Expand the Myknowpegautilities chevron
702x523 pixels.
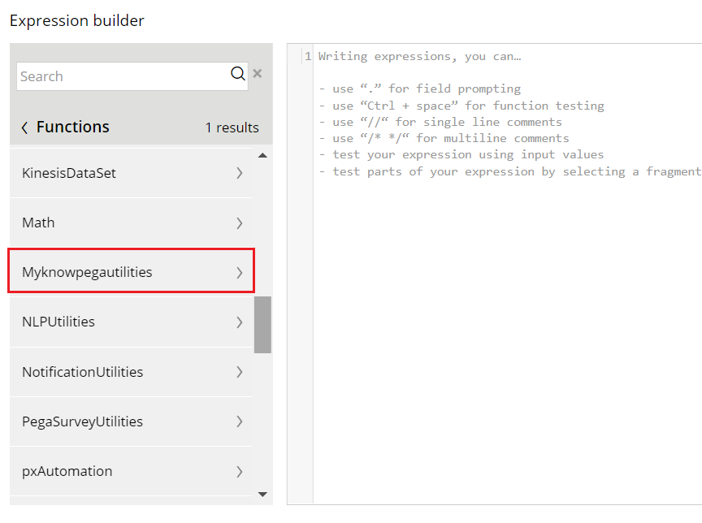pos(240,273)
